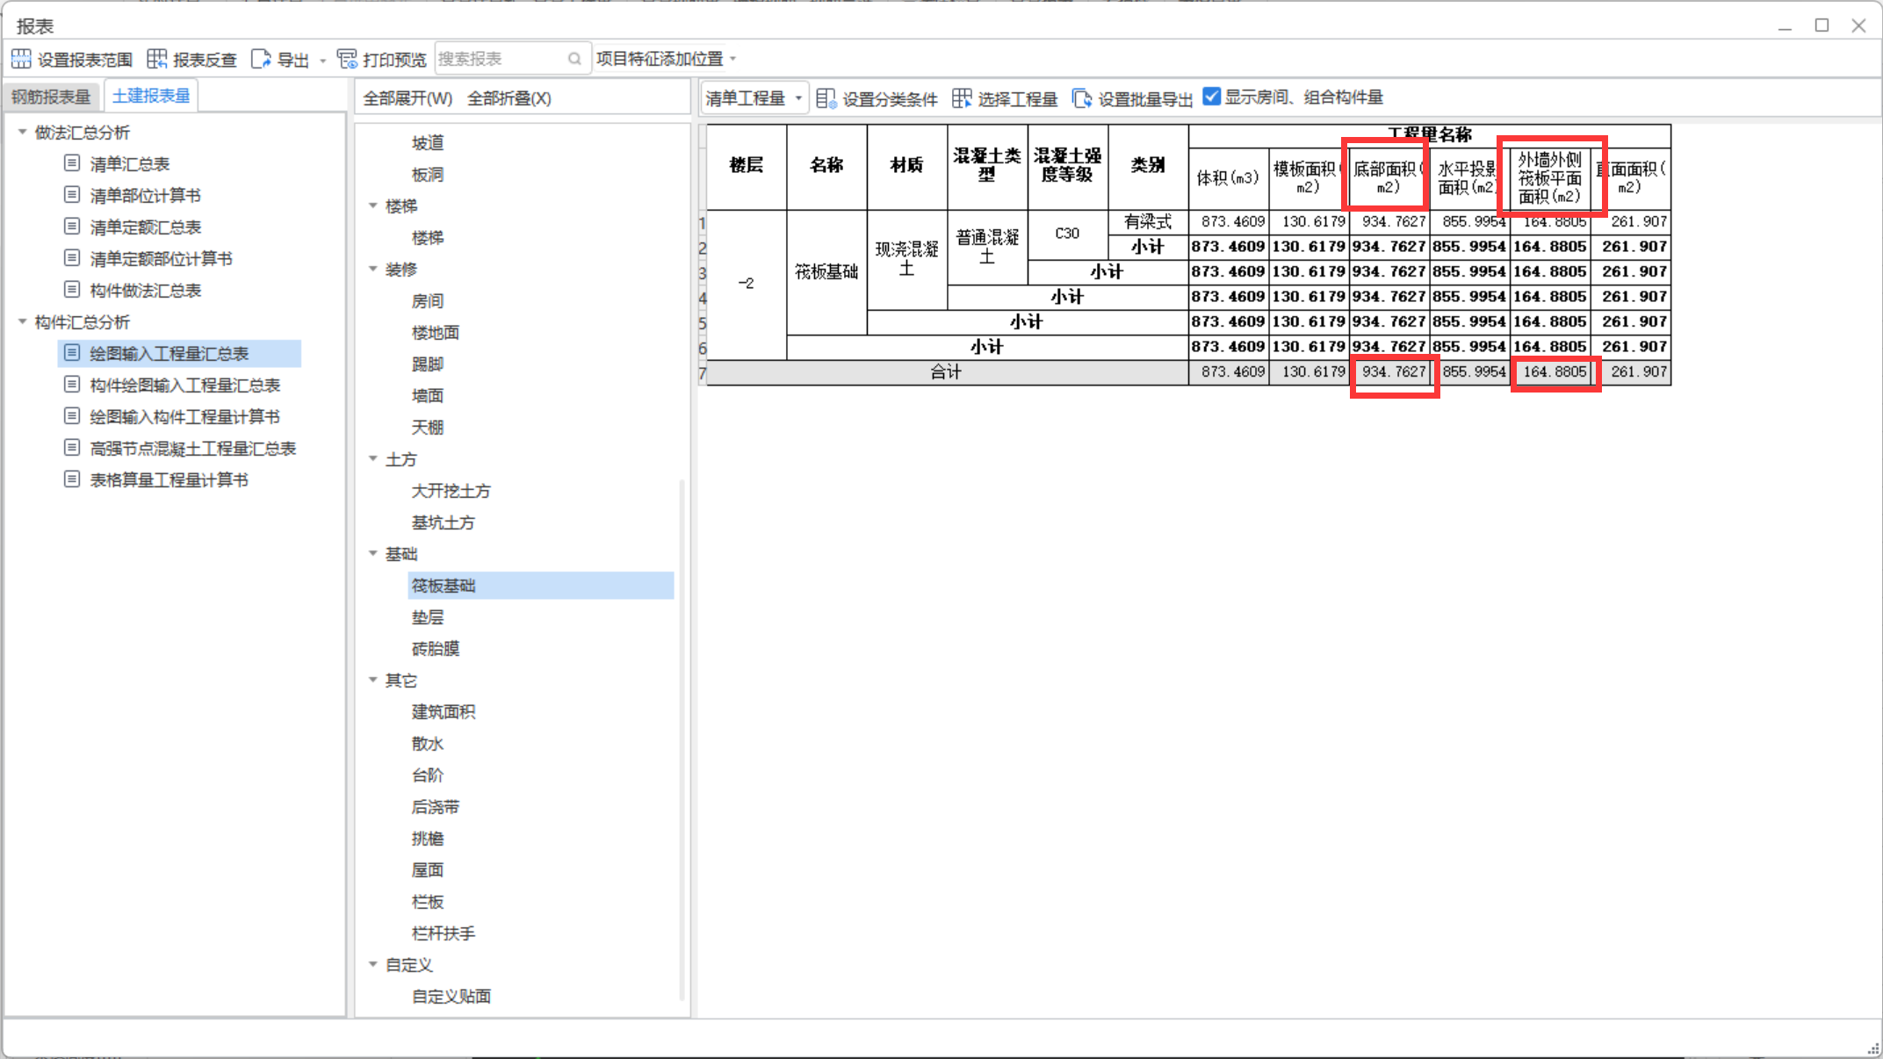Collapse the 自定义 category node

tap(372, 964)
